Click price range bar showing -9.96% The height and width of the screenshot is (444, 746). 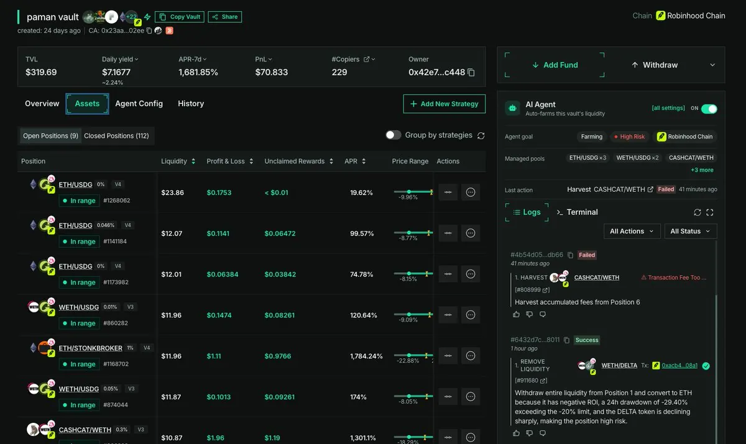click(413, 192)
